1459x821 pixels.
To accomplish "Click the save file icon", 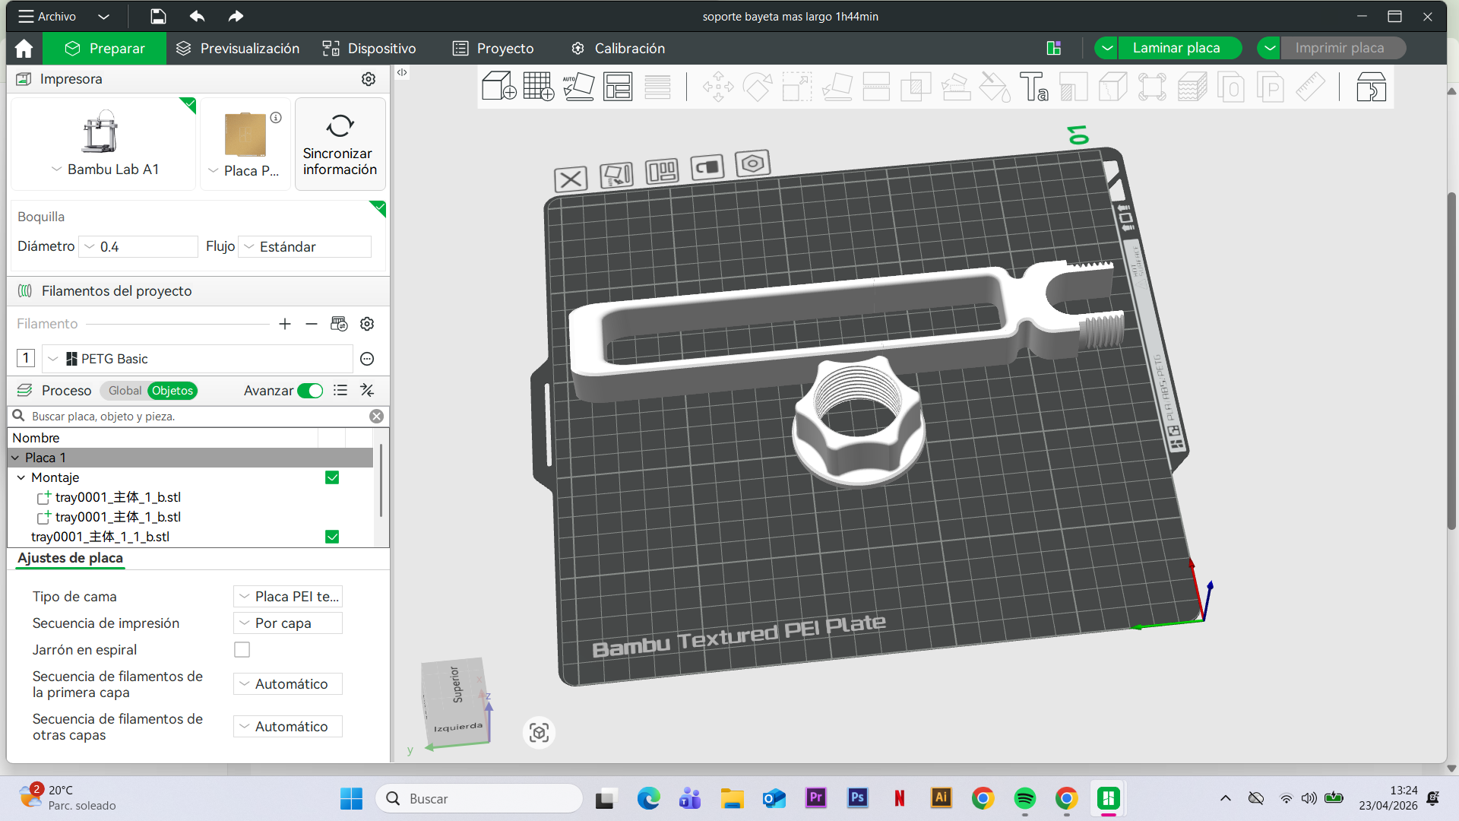I will click(x=158, y=16).
